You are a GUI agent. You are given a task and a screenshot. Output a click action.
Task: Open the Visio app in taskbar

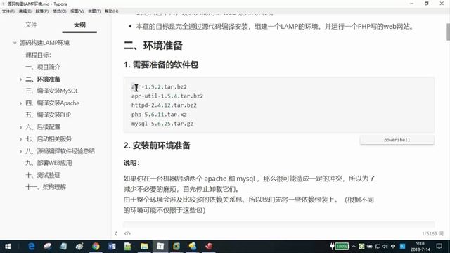[112, 247]
